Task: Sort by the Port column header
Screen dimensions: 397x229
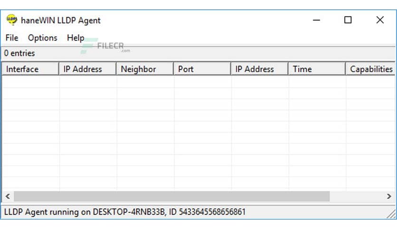Action: [x=202, y=69]
